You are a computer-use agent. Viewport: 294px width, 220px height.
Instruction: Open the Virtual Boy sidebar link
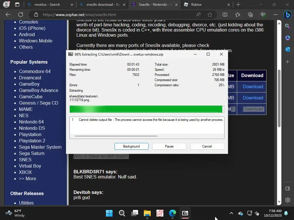[30, 166]
